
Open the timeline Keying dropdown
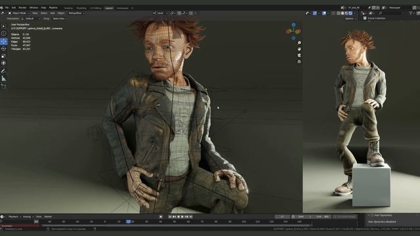click(28, 217)
